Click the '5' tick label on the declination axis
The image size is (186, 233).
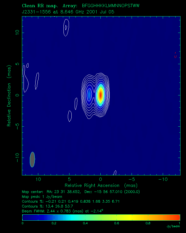coord(17,64)
